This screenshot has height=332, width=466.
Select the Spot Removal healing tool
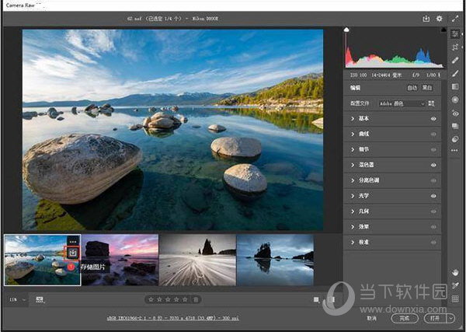456,61
